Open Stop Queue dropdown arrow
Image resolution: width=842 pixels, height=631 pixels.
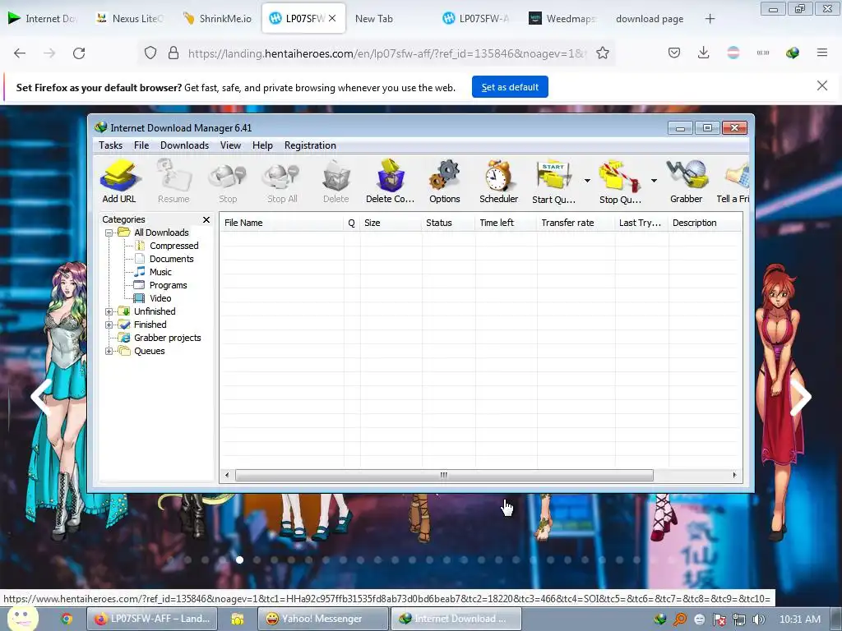(x=654, y=181)
